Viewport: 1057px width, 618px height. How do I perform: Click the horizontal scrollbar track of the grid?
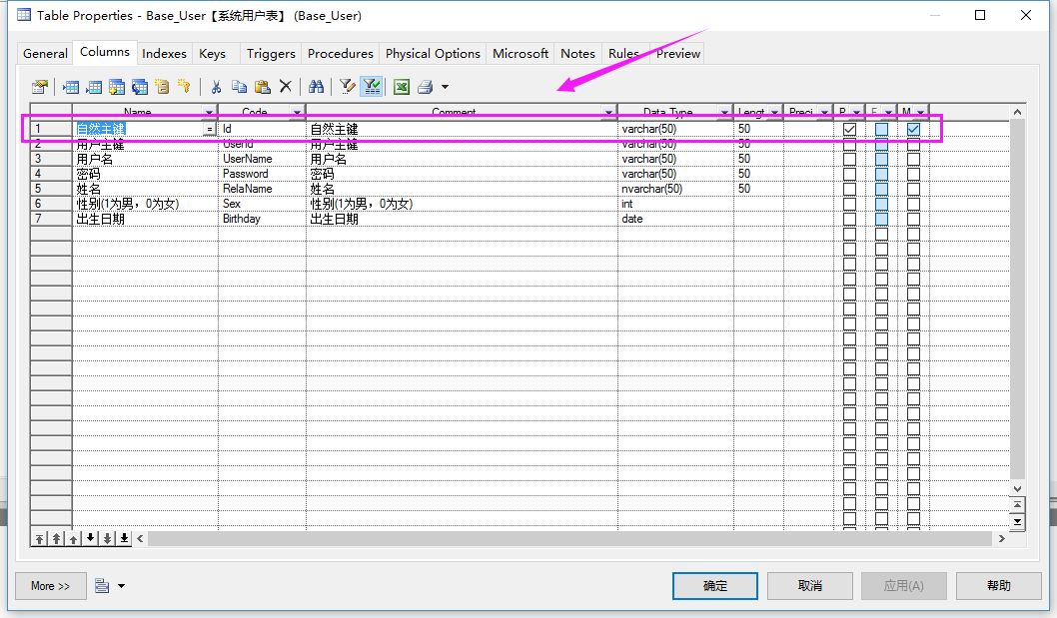tap(569, 538)
